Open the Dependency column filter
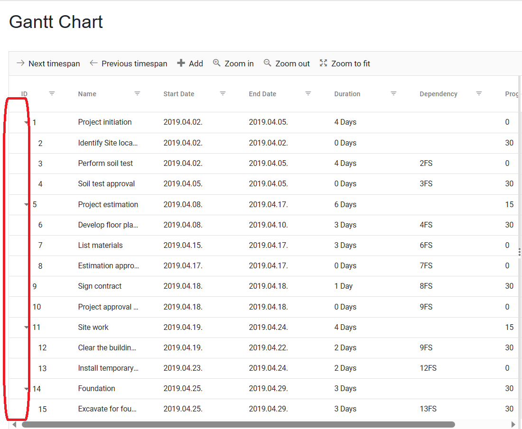Screen dimensions: 522x429 (x=479, y=94)
